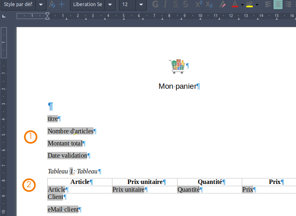
Task: Apply yellow highlighting color
Action: click(249, 4)
